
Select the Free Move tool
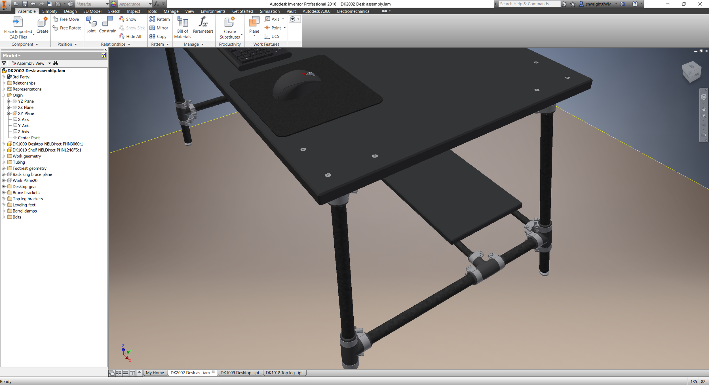coord(66,19)
